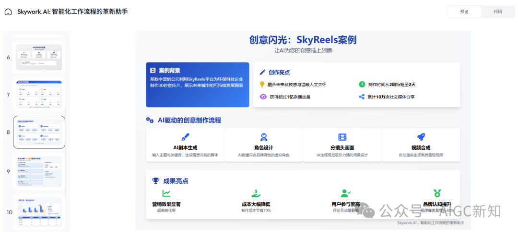The image size is (518, 232).
Task: Switch to the 代码 tab
Action: (x=497, y=12)
